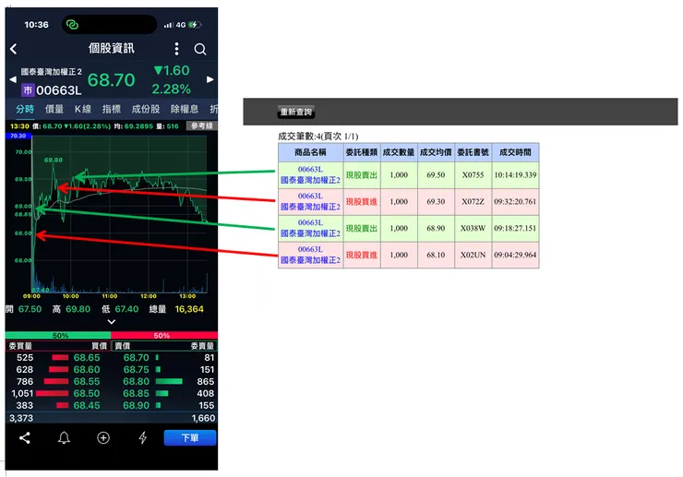Tap the blue 下單 order button

pyautogui.click(x=190, y=438)
